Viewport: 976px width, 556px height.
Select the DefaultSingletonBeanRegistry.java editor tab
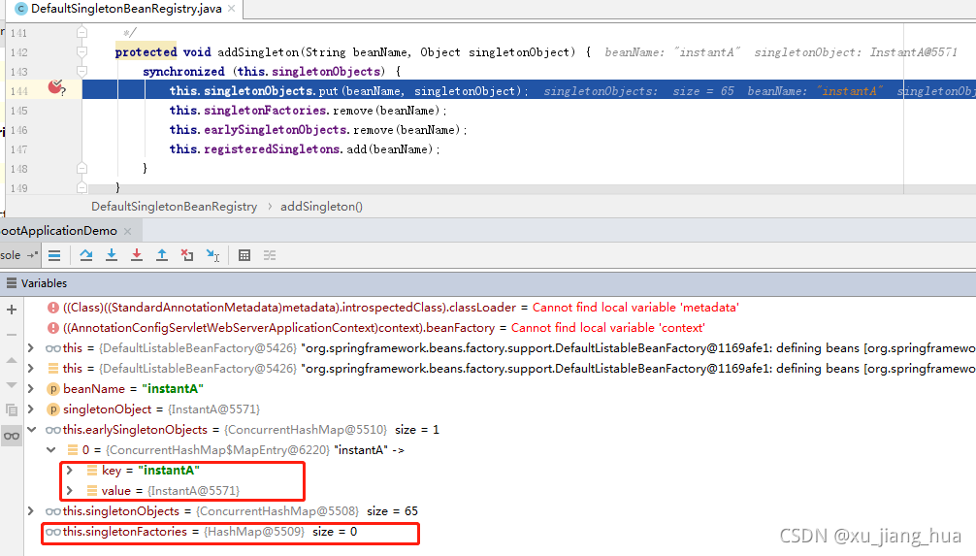(x=126, y=9)
